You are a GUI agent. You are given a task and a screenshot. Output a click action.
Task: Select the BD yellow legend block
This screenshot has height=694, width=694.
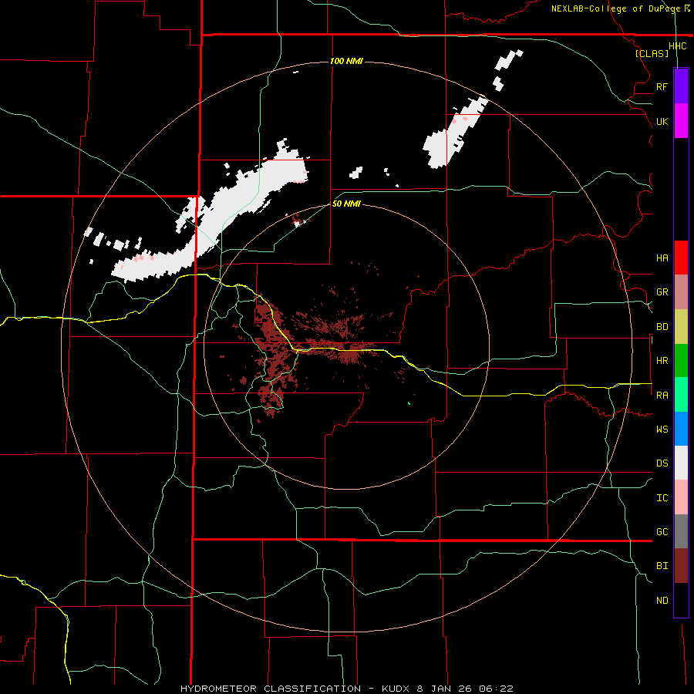coord(681,327)
